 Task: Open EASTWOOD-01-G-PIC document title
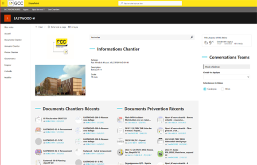(x=93, y=161)
